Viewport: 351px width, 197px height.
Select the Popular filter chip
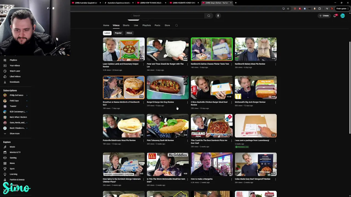pos(118,33)
